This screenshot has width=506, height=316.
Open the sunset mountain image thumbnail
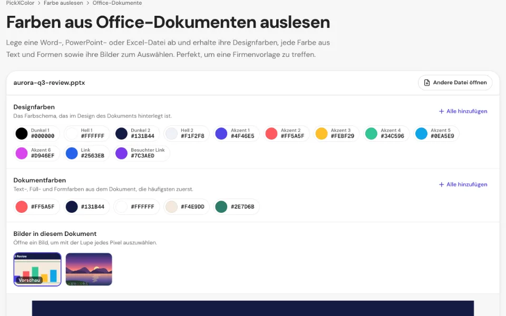click(89, 269)
